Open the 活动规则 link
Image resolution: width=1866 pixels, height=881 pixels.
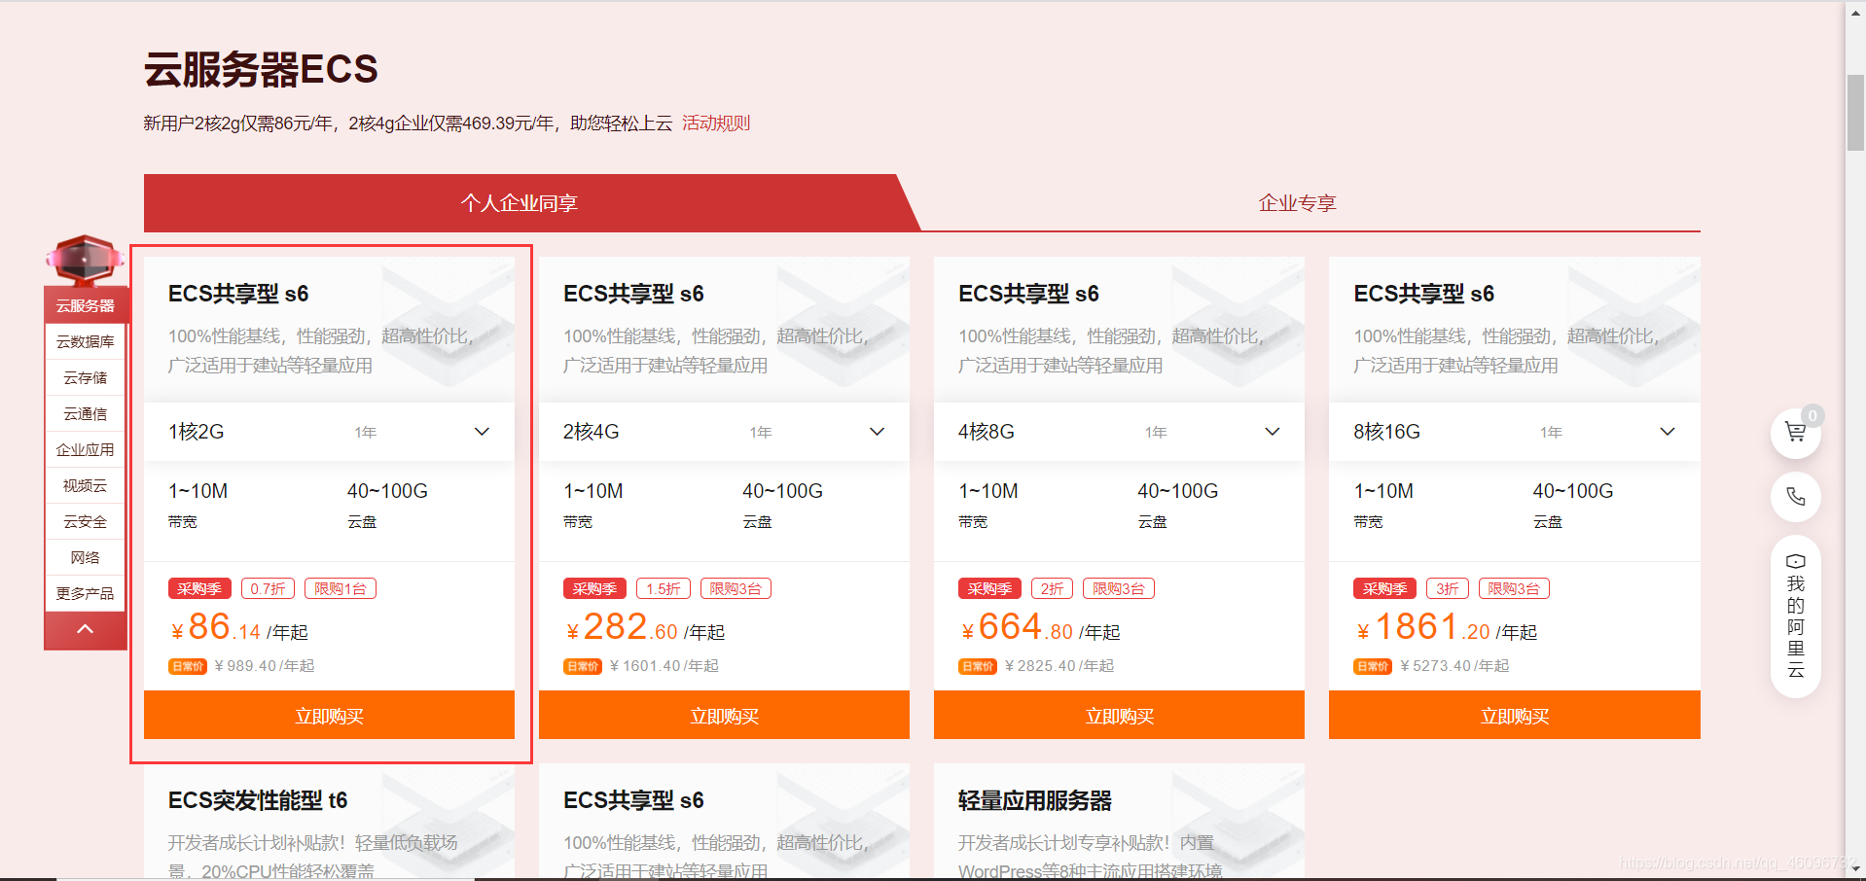pyautogui.click(x=716, y=123)
